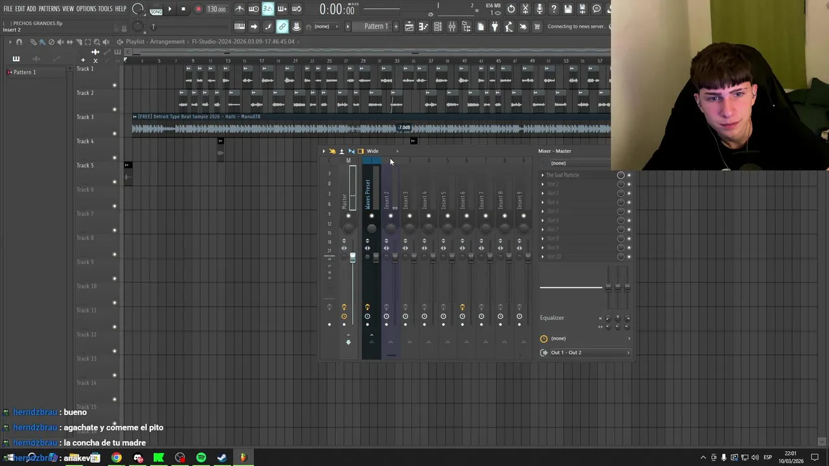829x466 pixels.
Task: Click the Undo history icon
Action: click(511, 9)
